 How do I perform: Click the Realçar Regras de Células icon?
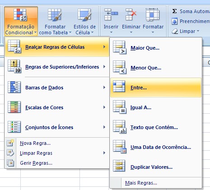tap(14, 46)
